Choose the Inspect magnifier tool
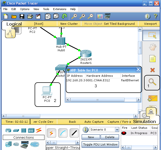This screenshot has width=161, height=150. point(152,82)
